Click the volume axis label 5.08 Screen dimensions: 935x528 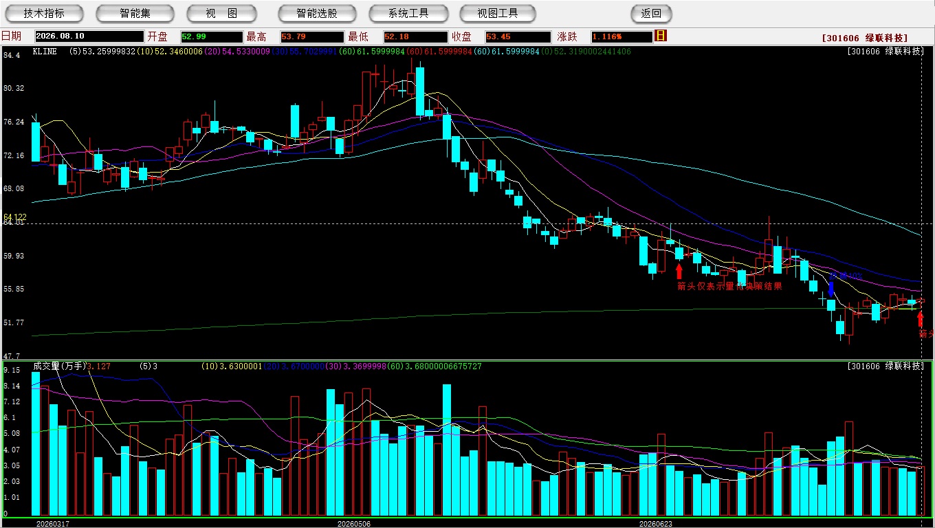(12, 434)
